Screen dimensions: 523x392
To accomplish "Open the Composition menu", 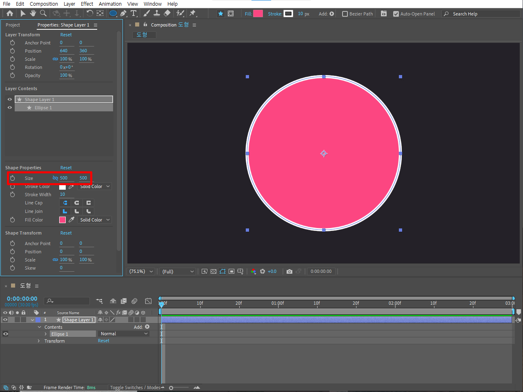I will pos(44,4).
